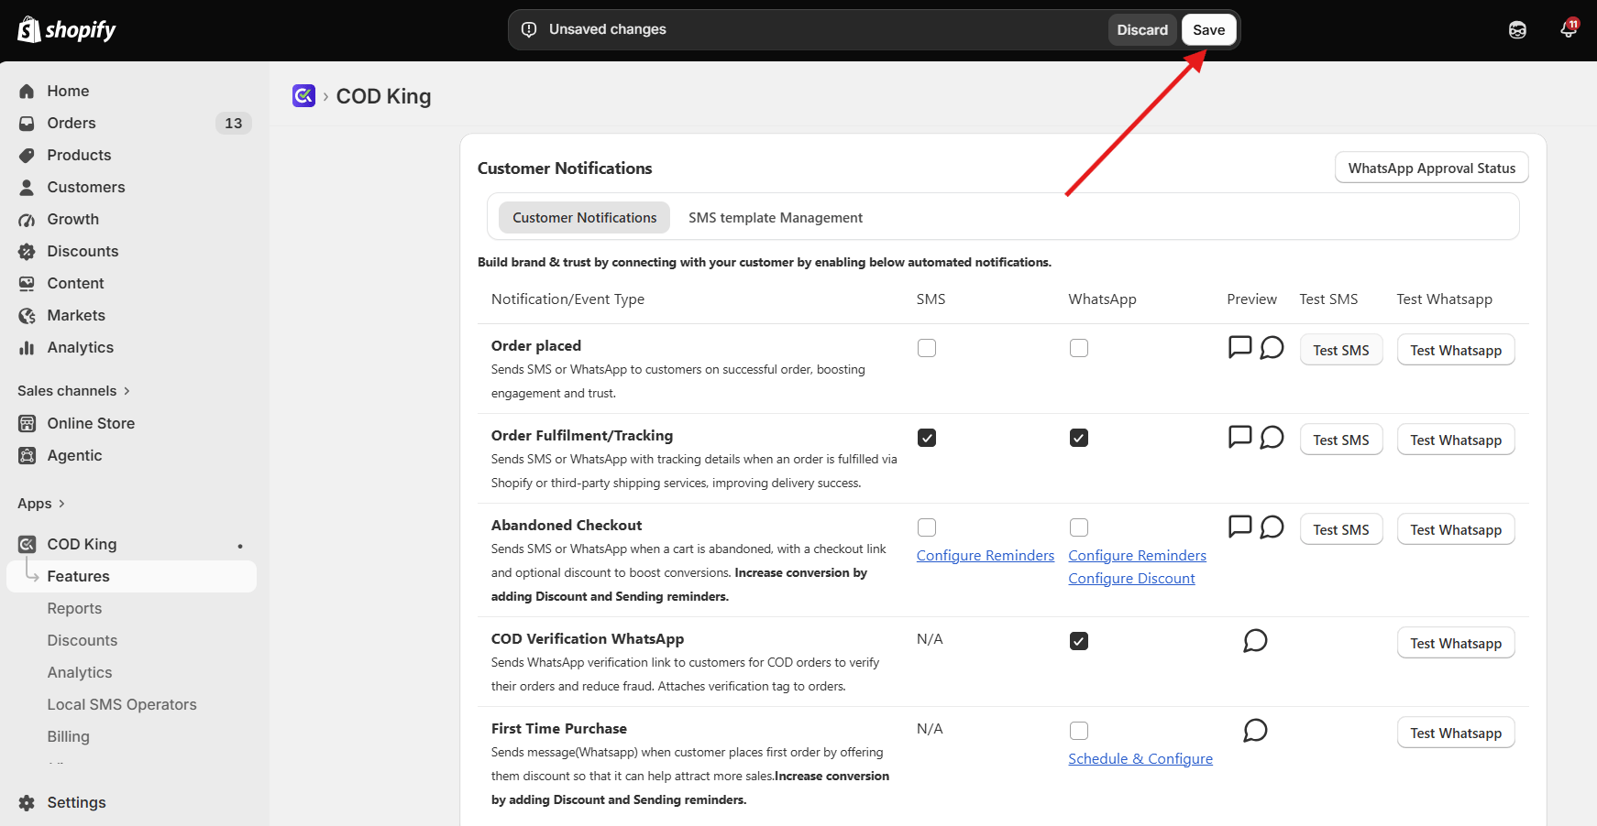The height and width of the screenshot is (826, 1597).
Task: Open the notifications bell
Action: [1569, 29]
